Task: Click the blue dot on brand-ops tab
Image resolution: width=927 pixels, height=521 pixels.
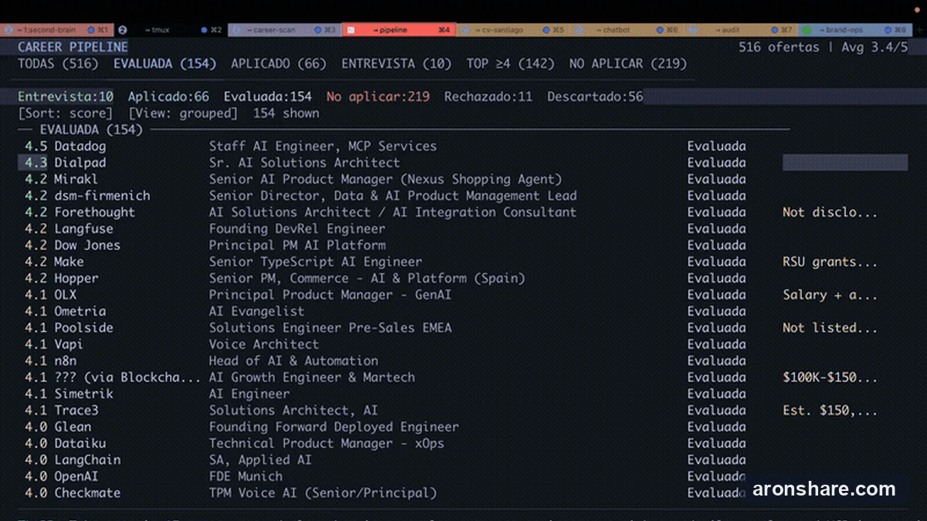Action: coord(888,30)
